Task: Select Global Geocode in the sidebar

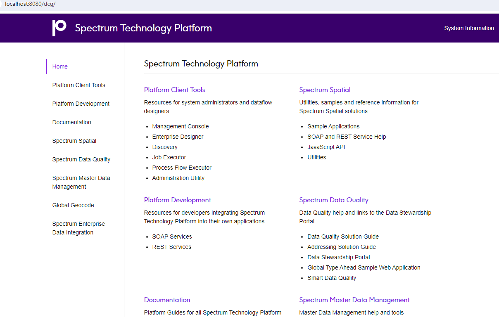Action: pos(73,205)
